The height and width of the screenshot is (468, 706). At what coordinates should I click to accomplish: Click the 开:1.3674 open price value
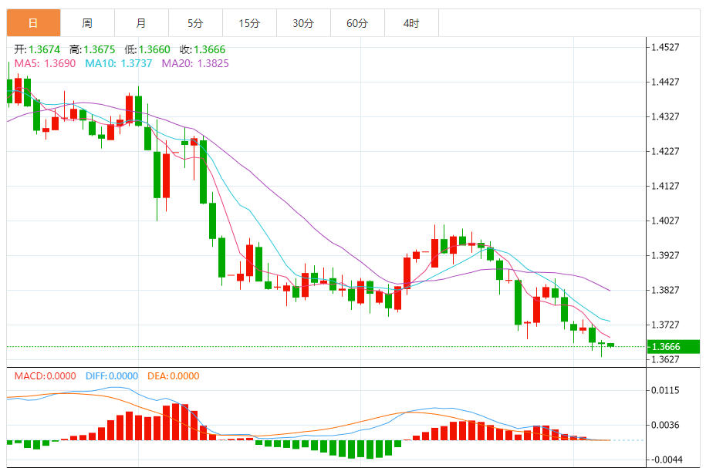click(37, 49)
